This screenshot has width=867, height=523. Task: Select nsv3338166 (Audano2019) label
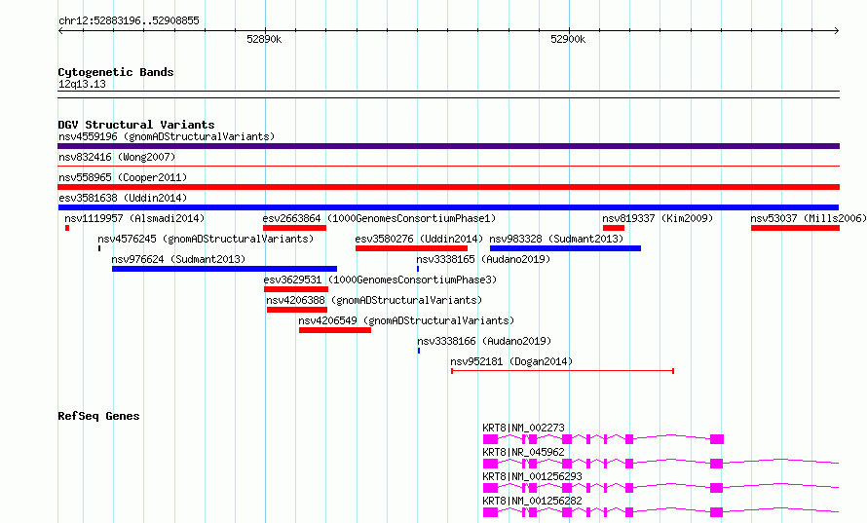[484, 341]
